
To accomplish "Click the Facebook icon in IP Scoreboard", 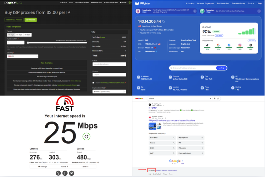I will pyautogui.click(x=229, y=45).
